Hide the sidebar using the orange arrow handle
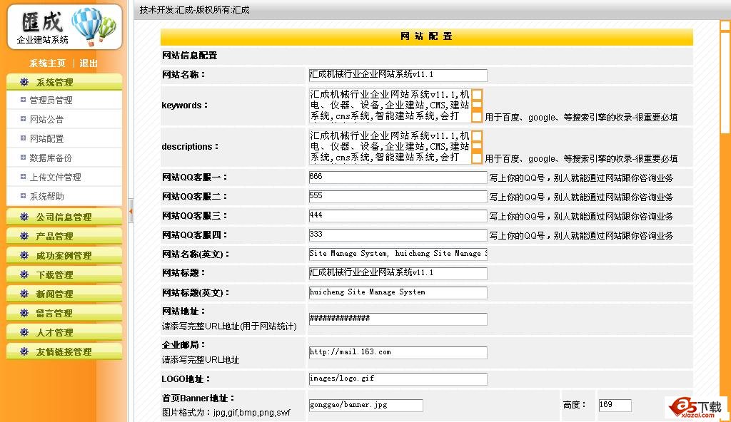The width and height of the screenshot is (731, 422). [131, 211]
